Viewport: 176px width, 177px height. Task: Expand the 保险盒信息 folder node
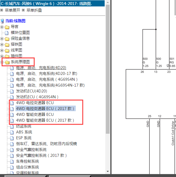point(2,39)
